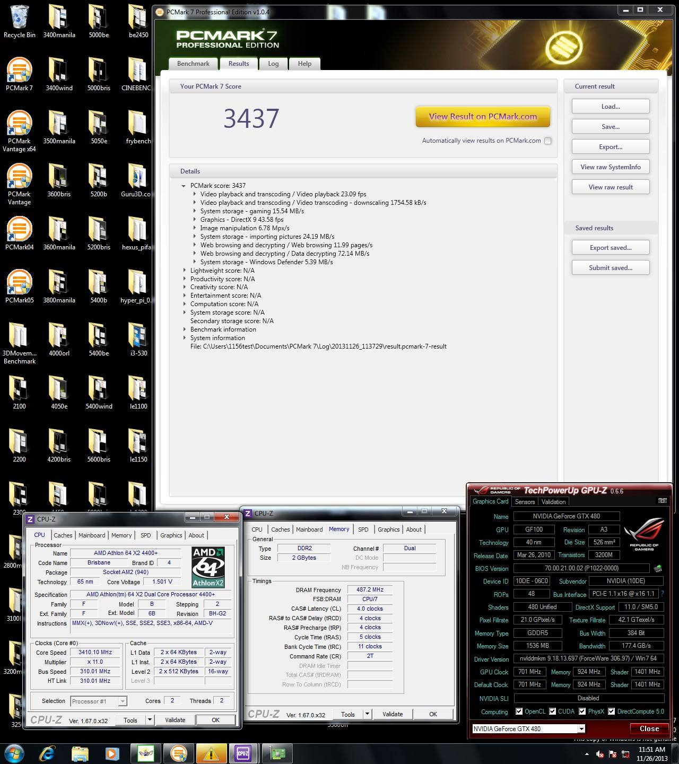
Task: Open the 3400manila folder on desktop
Action: coord(59,21)
